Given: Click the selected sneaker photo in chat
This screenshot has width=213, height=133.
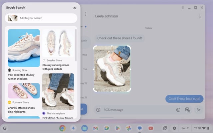Looking at the screenshot, I should (x=112, y=69).
